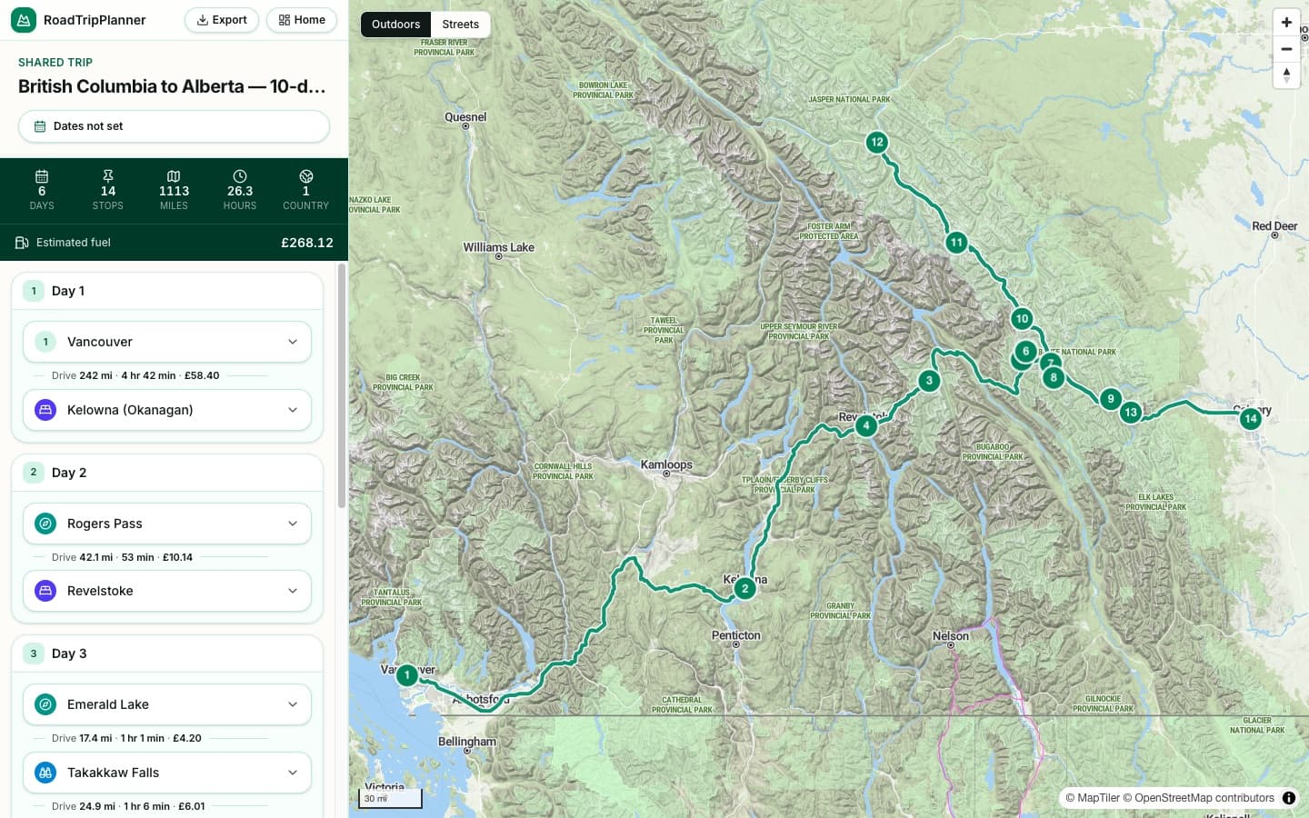Screen dimensions: 1309x818
Task: Click the Drive 24.9 mi segment text
Action: [x=128, y=806]
